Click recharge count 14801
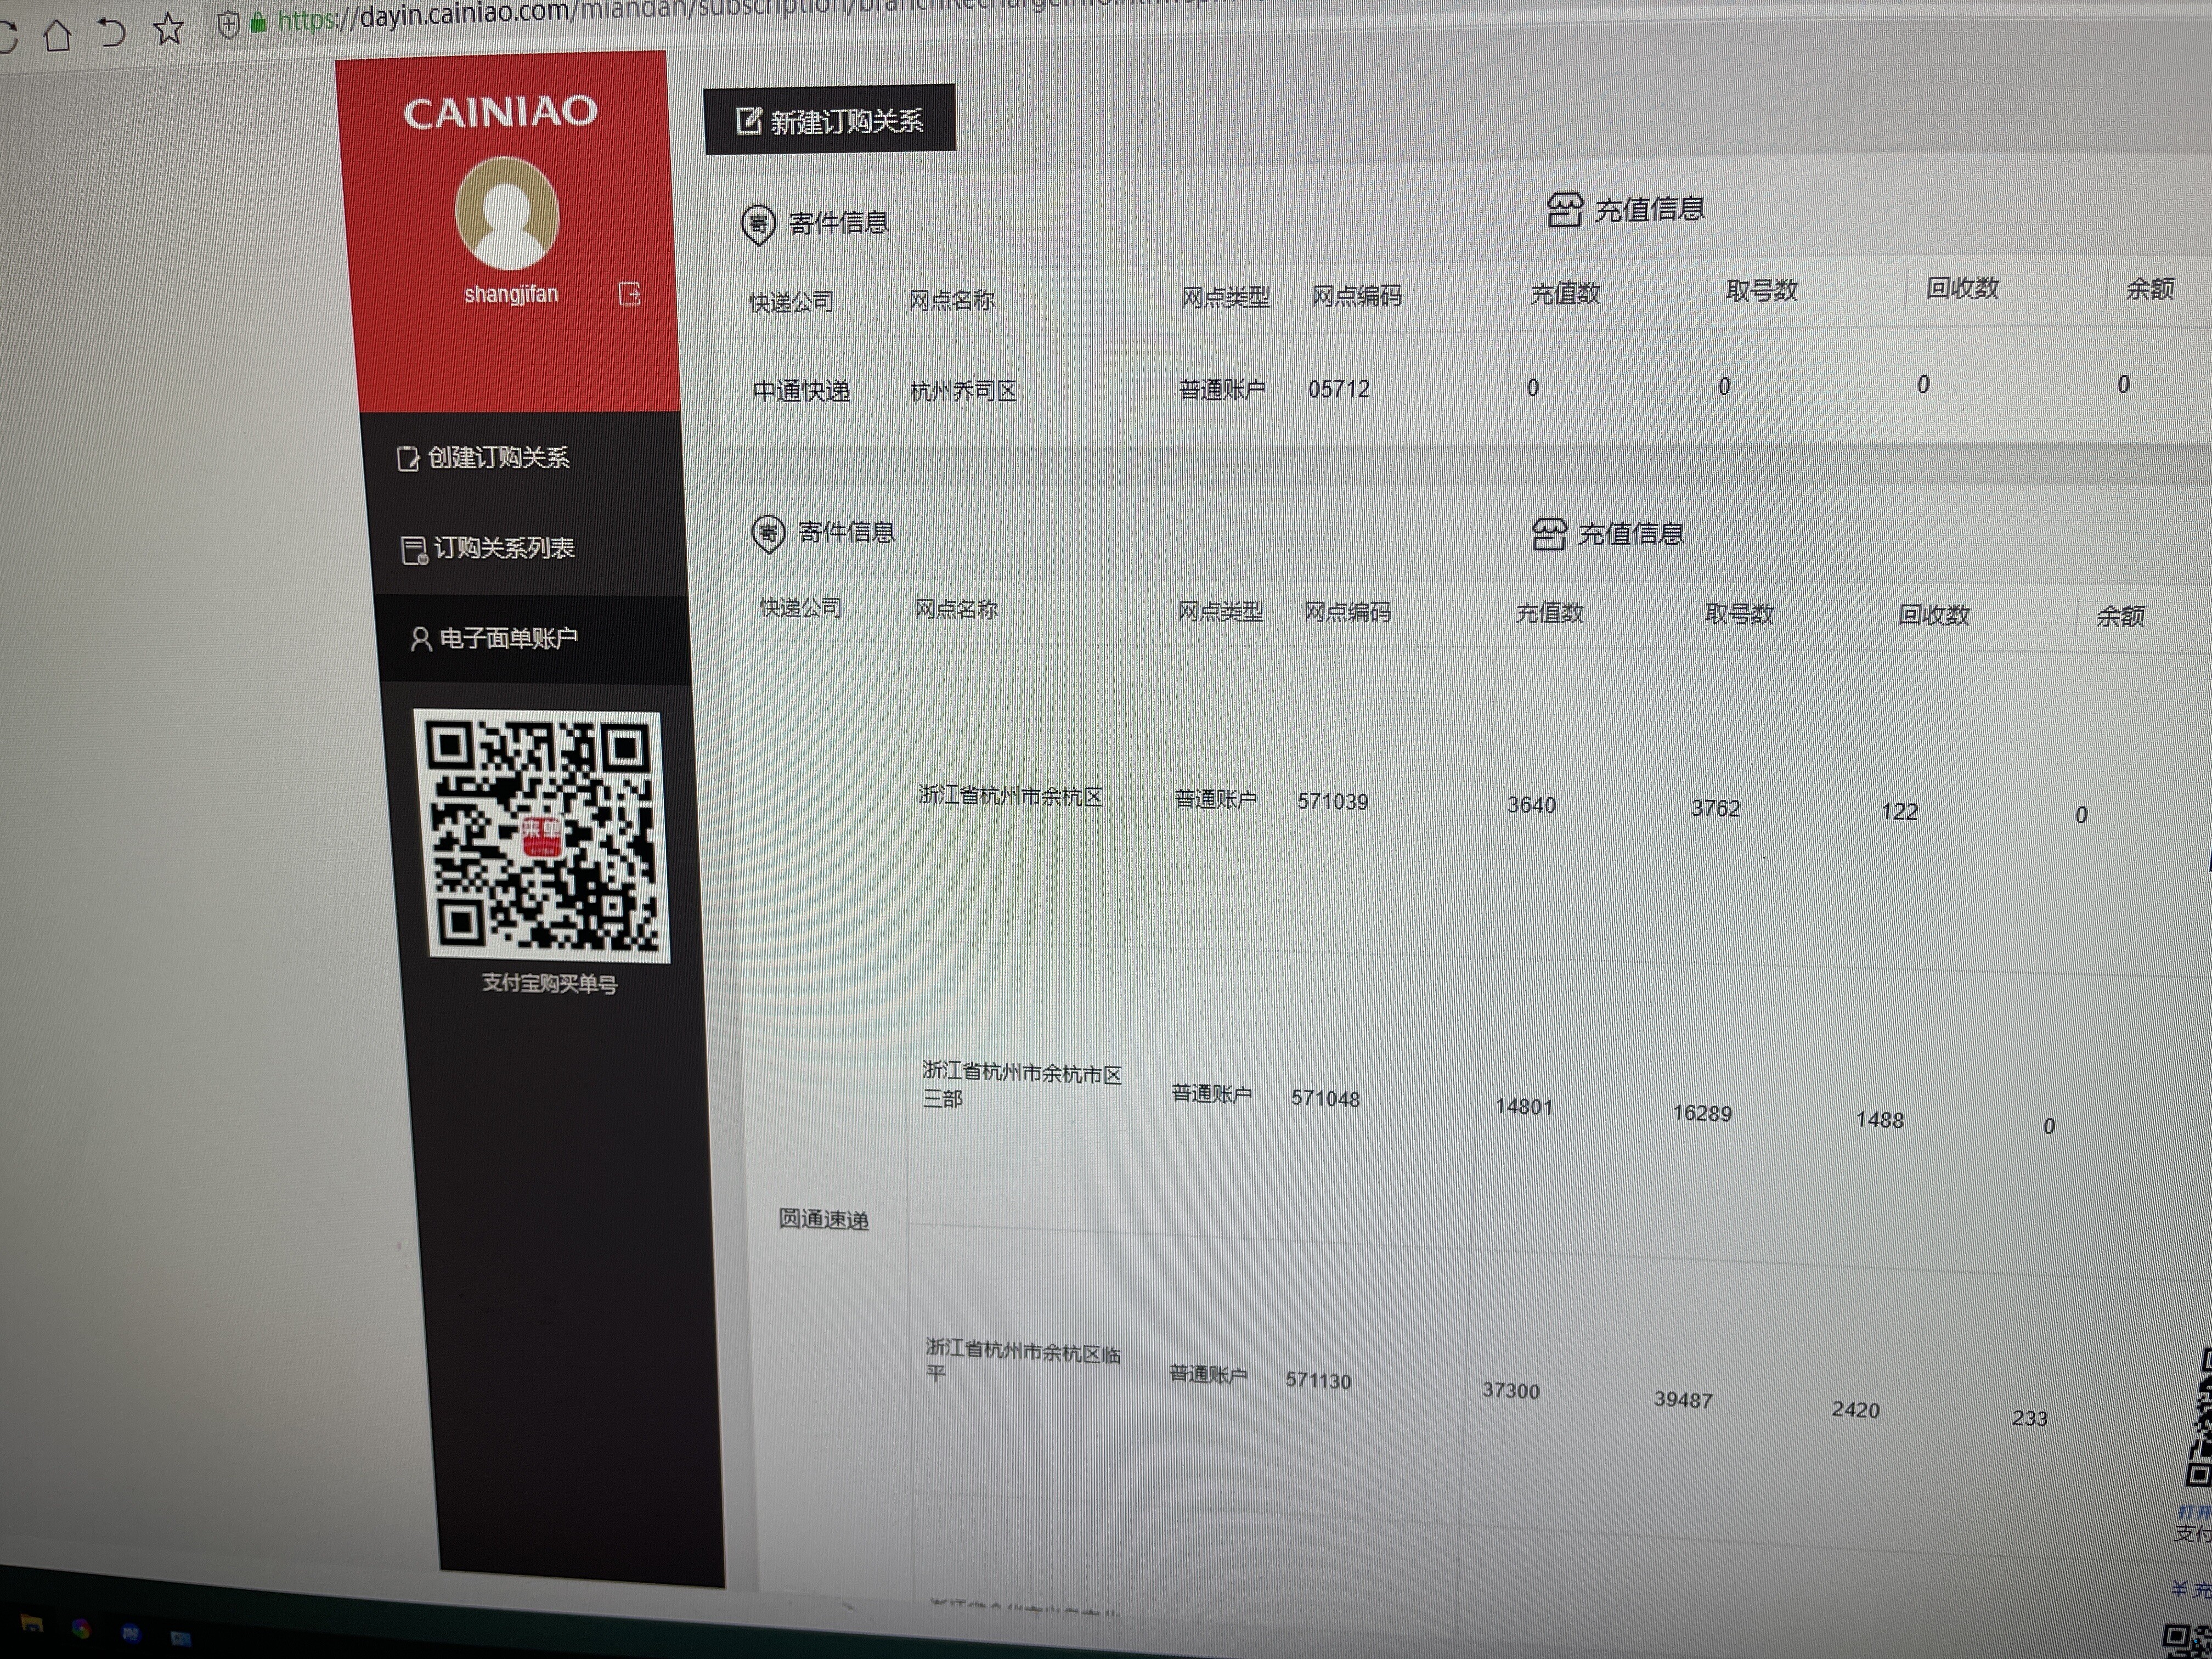The image size is (2212, 1659). [x=1524, y=1106]
